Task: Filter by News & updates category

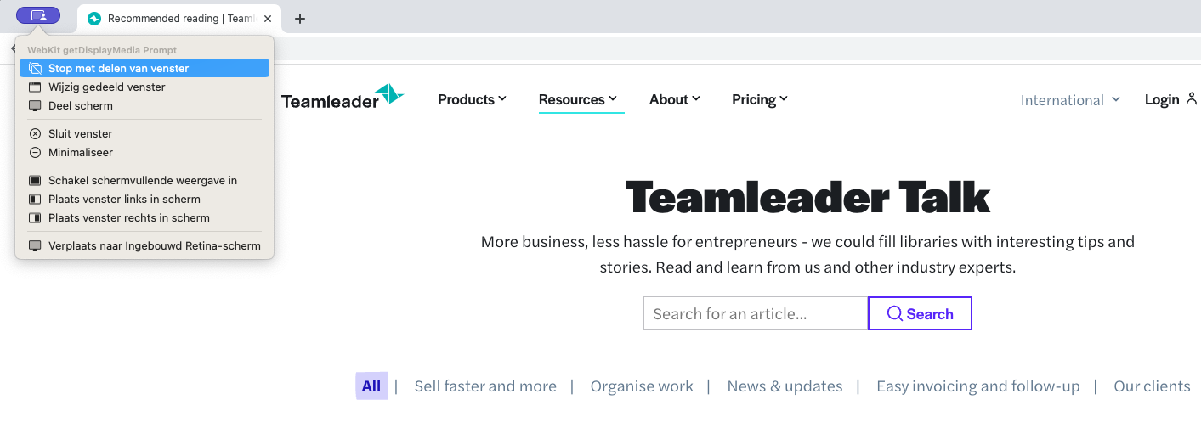Action: pos(785,386)
